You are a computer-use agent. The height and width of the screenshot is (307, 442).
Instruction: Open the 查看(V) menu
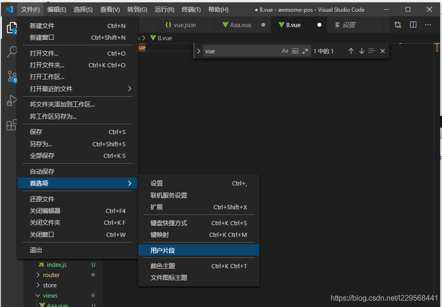110,9
